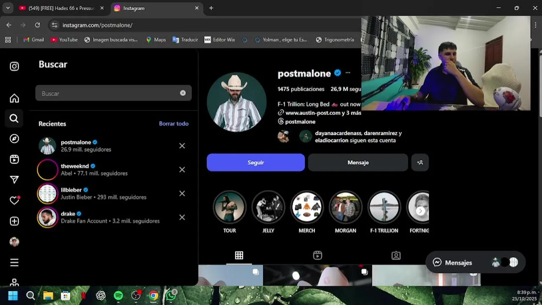Remove drake from recent searches
The height and width of the screenshot is (305, 542).
(182, 217)
